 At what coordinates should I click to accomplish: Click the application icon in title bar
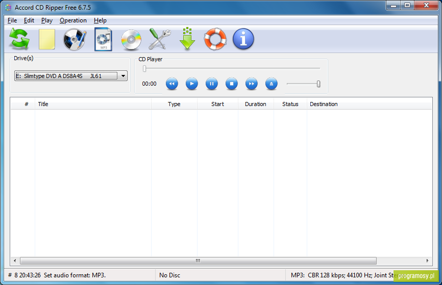coord(8,8)
